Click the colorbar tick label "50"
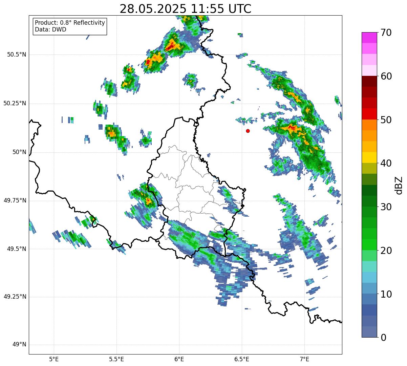407x366 pixels. tap(386, 120)
